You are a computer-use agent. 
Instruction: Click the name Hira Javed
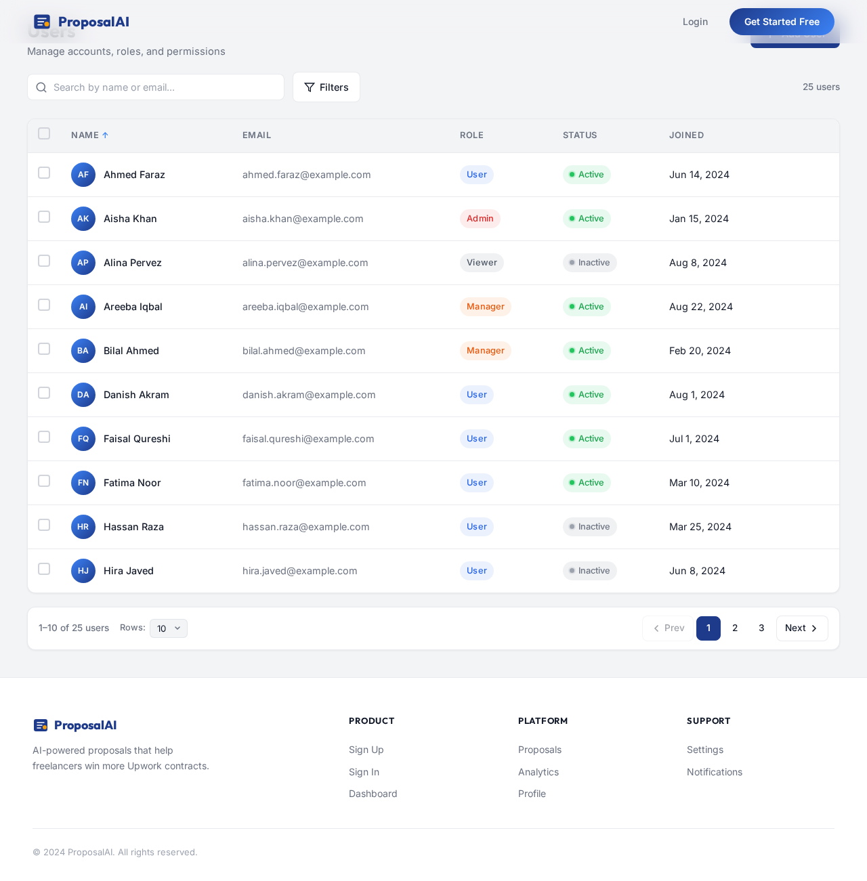[129, 571]
